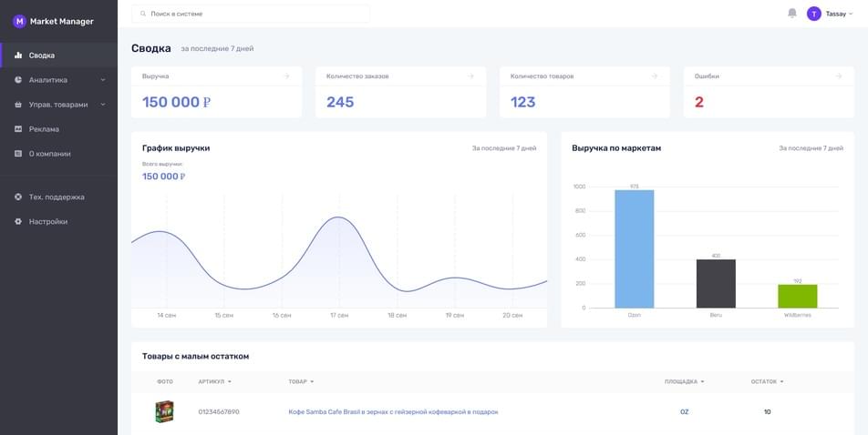Viewport: 868px width, 435px height.
Task: Sort the table by Артикул column
Action: pos(215,382)
